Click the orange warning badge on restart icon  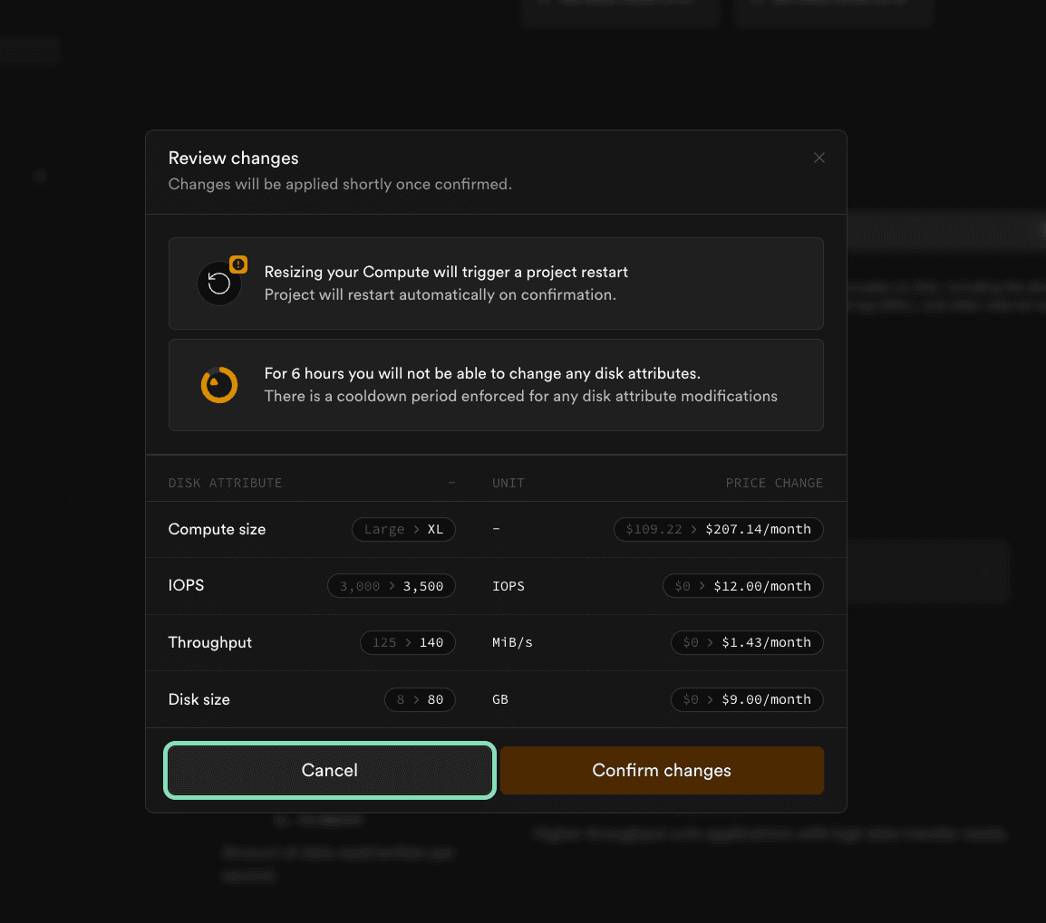[x=238, y=264]
